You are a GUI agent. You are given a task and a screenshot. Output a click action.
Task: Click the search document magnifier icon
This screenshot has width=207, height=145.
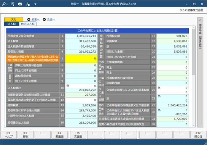coord(13,4)
